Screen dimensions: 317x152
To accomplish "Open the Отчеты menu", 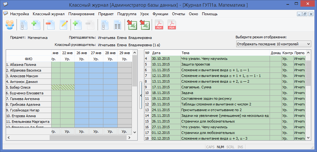I will [178, 14].
